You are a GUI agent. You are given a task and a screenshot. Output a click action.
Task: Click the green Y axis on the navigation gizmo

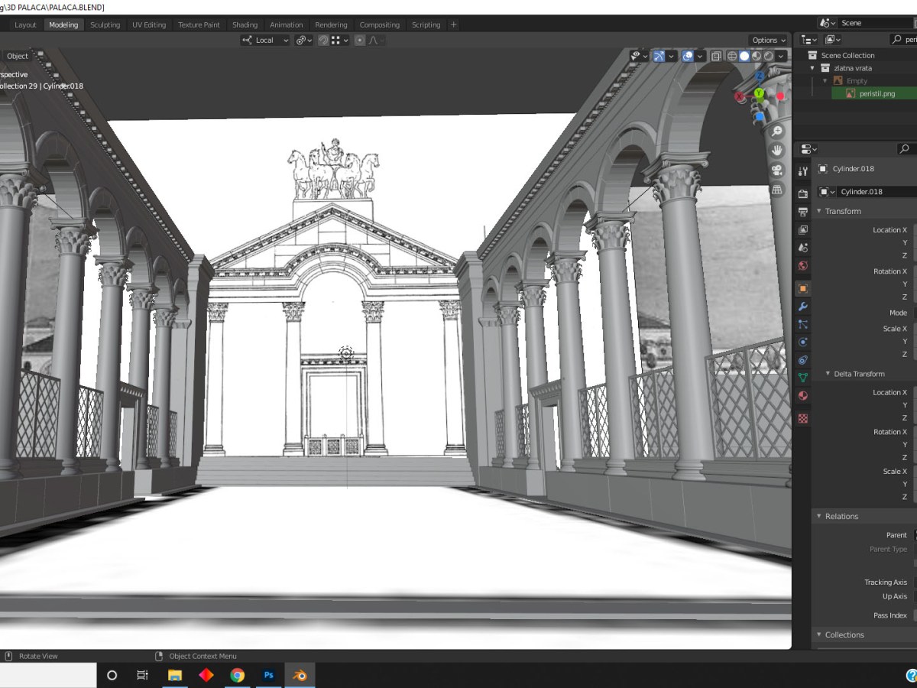coord(759,92)
